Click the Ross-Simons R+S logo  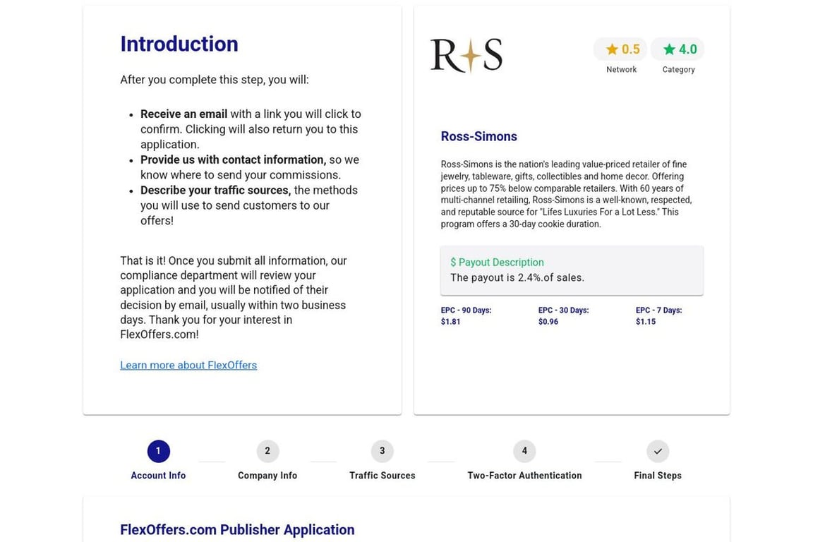pyautogui.click(x=466, y=55)
